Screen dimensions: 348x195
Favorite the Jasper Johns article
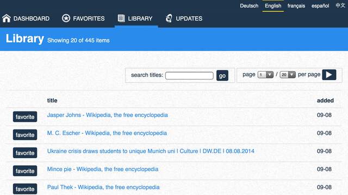[25, 117]
